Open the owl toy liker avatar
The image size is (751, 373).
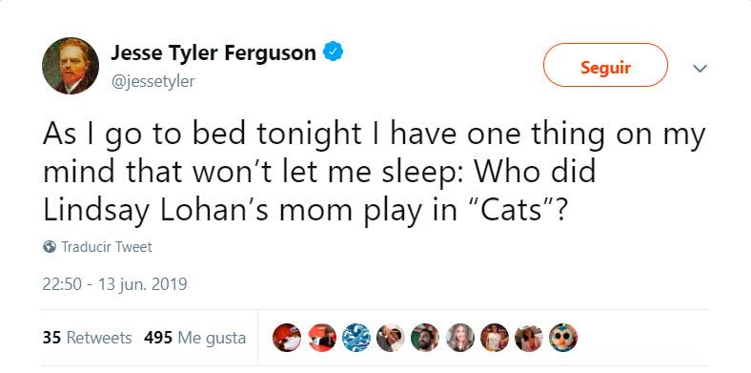coord(563,338)
